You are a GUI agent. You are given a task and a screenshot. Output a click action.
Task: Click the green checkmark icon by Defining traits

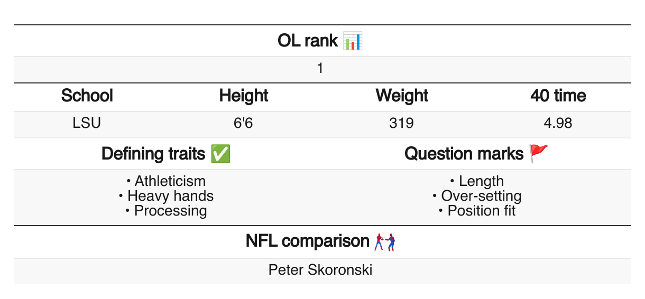click(220, 154)
